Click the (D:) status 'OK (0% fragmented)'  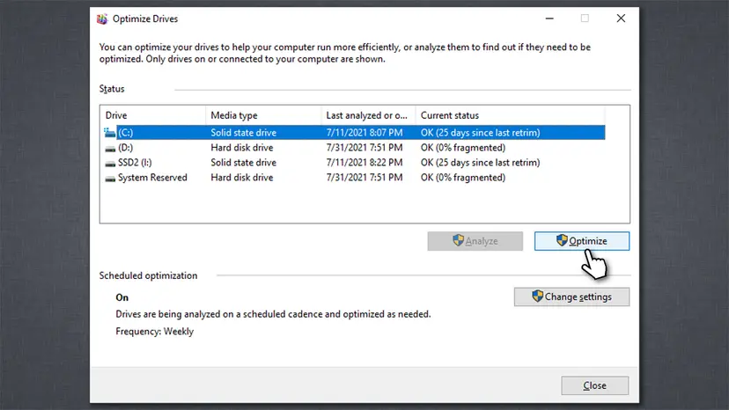coord(463,147)
